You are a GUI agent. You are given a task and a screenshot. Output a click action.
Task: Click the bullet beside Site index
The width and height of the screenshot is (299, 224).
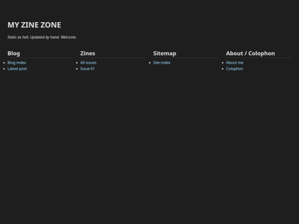(149, 62)
